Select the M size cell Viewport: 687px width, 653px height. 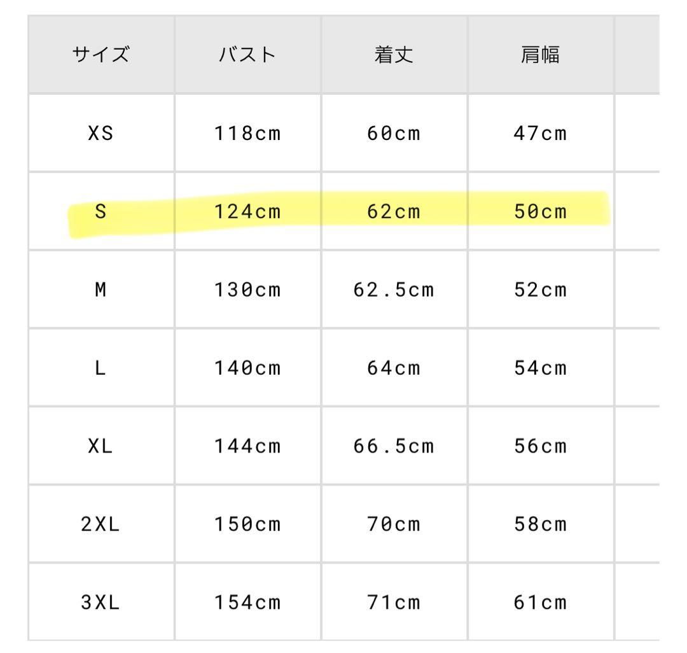[x=101, y=290]
